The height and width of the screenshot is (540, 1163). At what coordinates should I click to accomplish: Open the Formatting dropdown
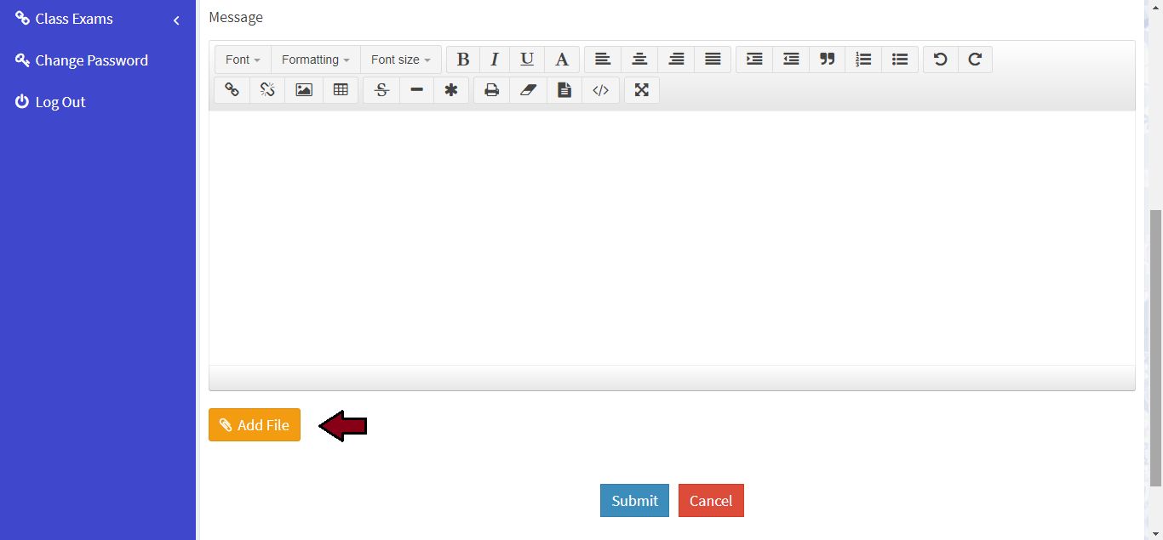point(316,60)
